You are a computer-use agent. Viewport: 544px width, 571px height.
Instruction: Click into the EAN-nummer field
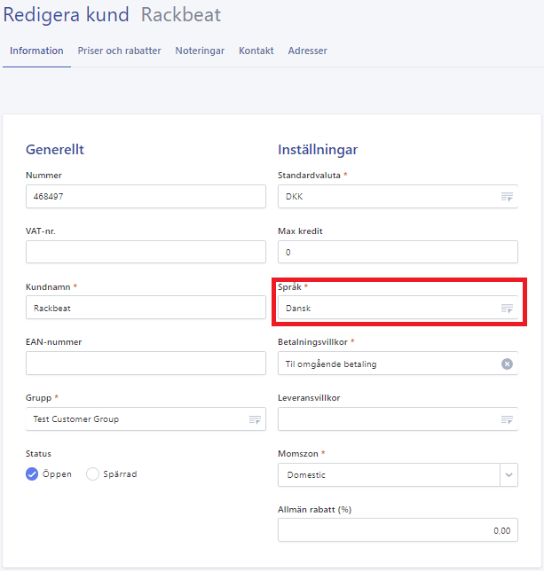tap(146, 364)
